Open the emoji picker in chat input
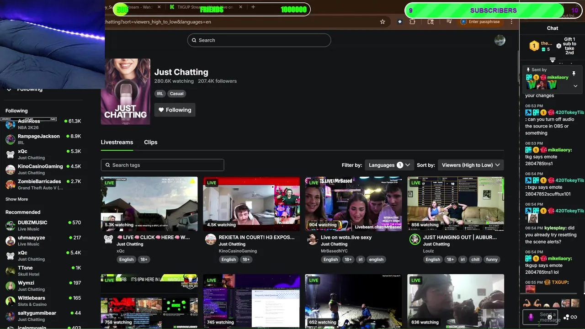The height and width of the screenshot is (329, 585). (550, 317)
